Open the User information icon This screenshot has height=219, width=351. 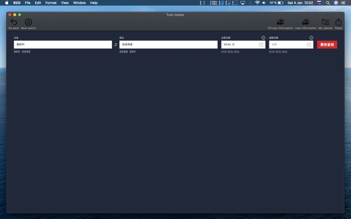pos(305,22)
